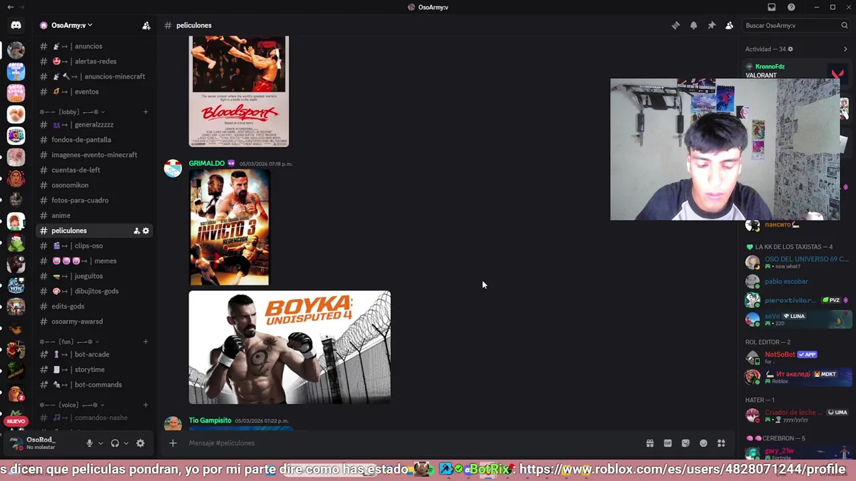856x481 pixels.
Task: Open the Invicto 3 poster image
Action: (x=229, y=228)
